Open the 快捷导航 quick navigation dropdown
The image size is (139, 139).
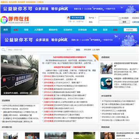coord(131,30)
